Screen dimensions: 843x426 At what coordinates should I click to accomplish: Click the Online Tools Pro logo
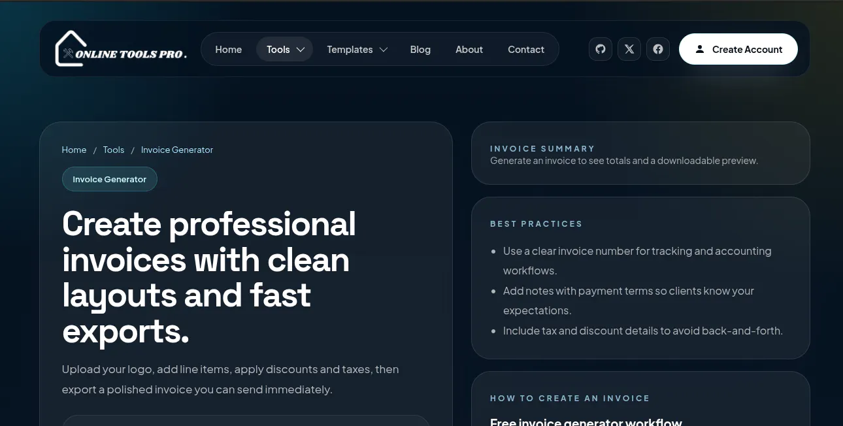coord(122,49)
